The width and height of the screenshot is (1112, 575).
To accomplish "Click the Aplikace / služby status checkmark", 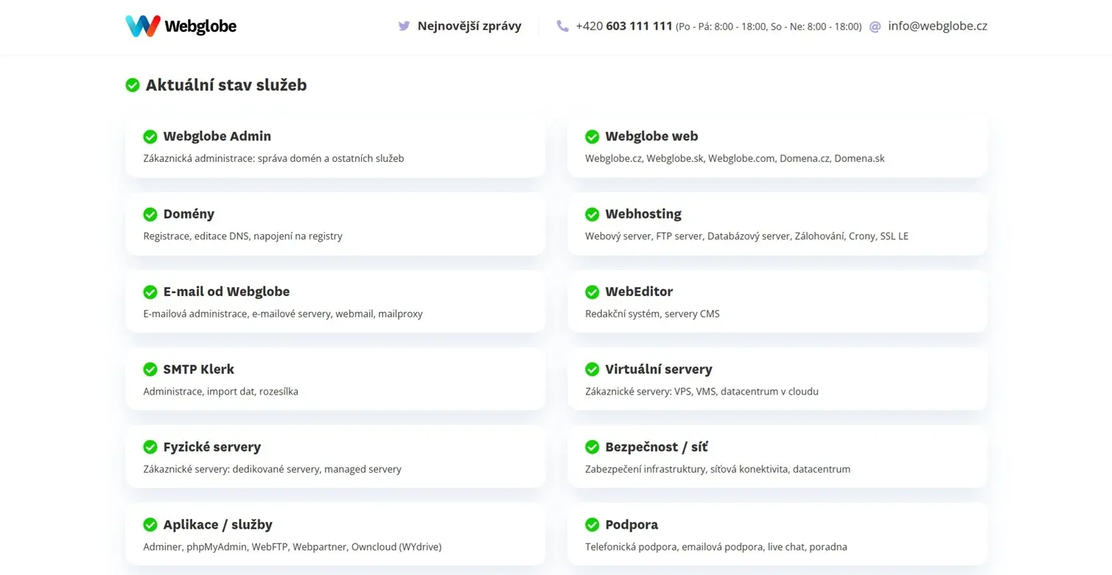I will point(150,524).
